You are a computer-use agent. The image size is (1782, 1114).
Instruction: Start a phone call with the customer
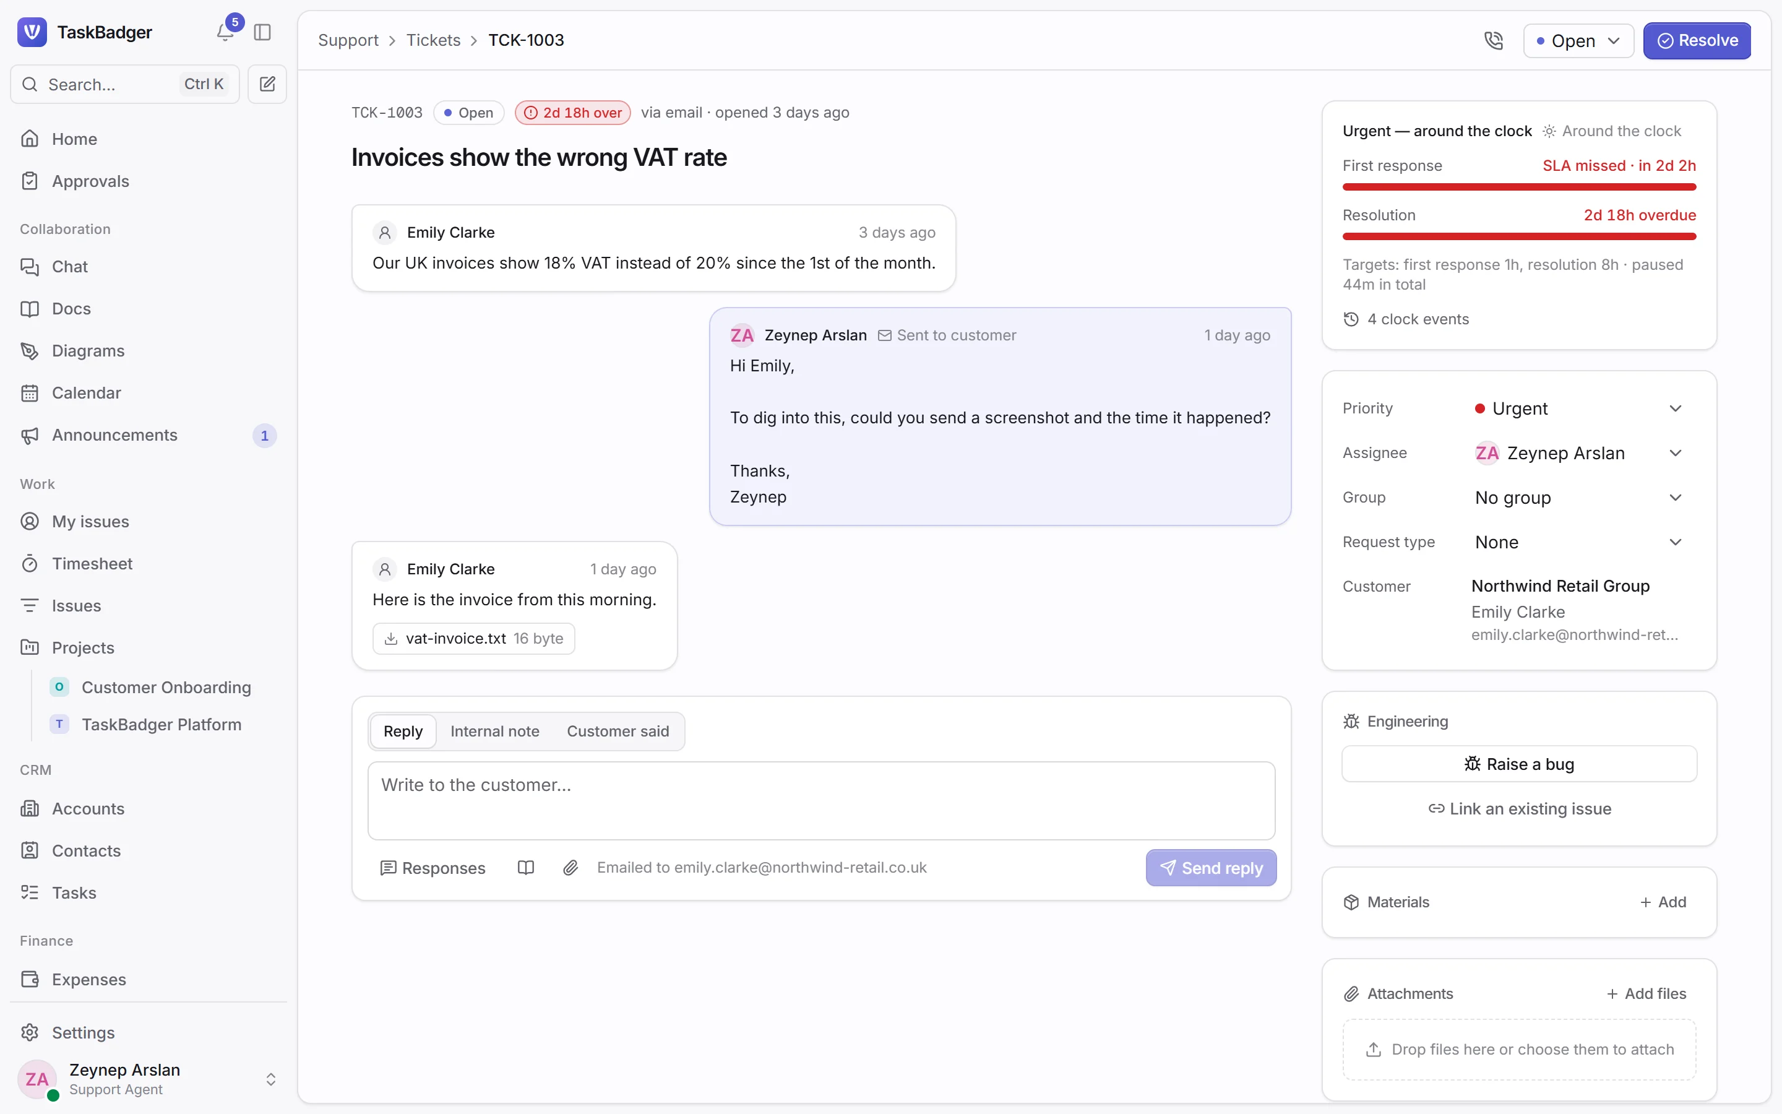click(1493, 40)
